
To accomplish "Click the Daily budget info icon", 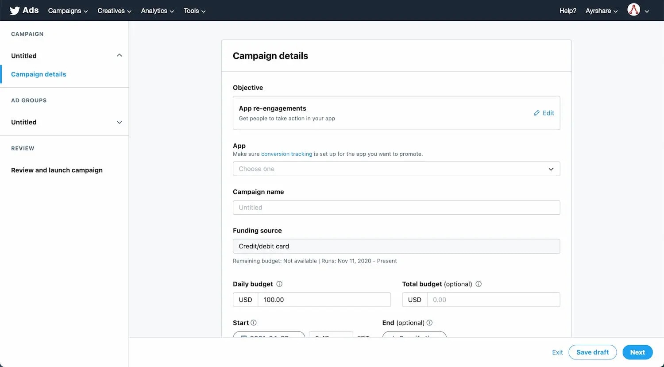I will pos(279,284).
